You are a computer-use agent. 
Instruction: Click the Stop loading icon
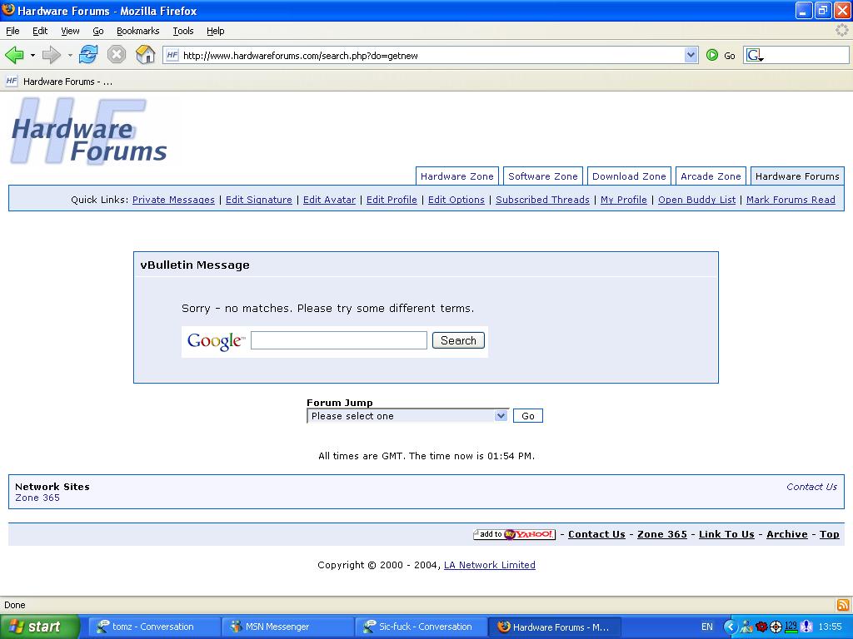coord(117,55)
